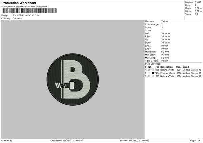Click the Total Bobbin value 90.21ft
The height and width of the screenshot is (143, 203).
tap(165, 61)
